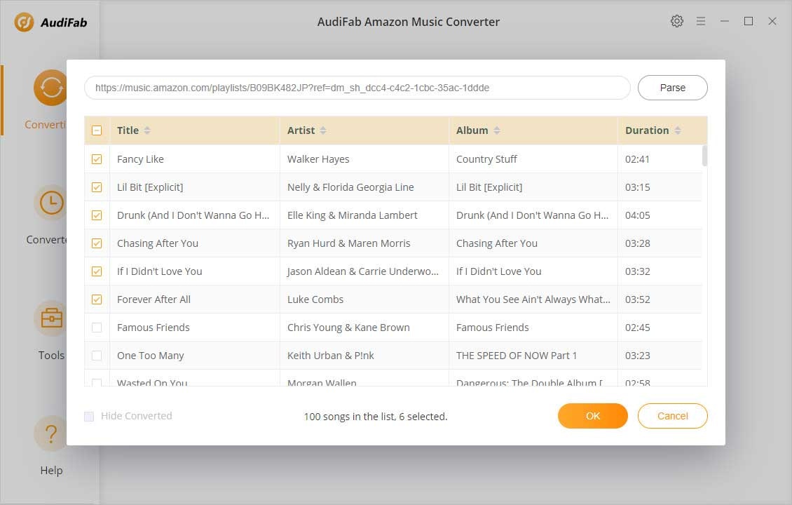Screen dimensions: 792x505
Task: Click the album What You See Ain't Always What...
Action: 533,299
